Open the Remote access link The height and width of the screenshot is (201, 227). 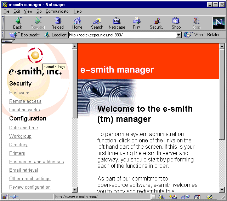pyautogui.click(x=25, y=101)
